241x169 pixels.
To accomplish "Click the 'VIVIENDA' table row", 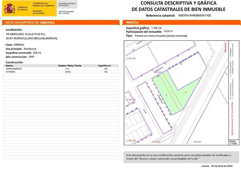I will pos(61,72).
